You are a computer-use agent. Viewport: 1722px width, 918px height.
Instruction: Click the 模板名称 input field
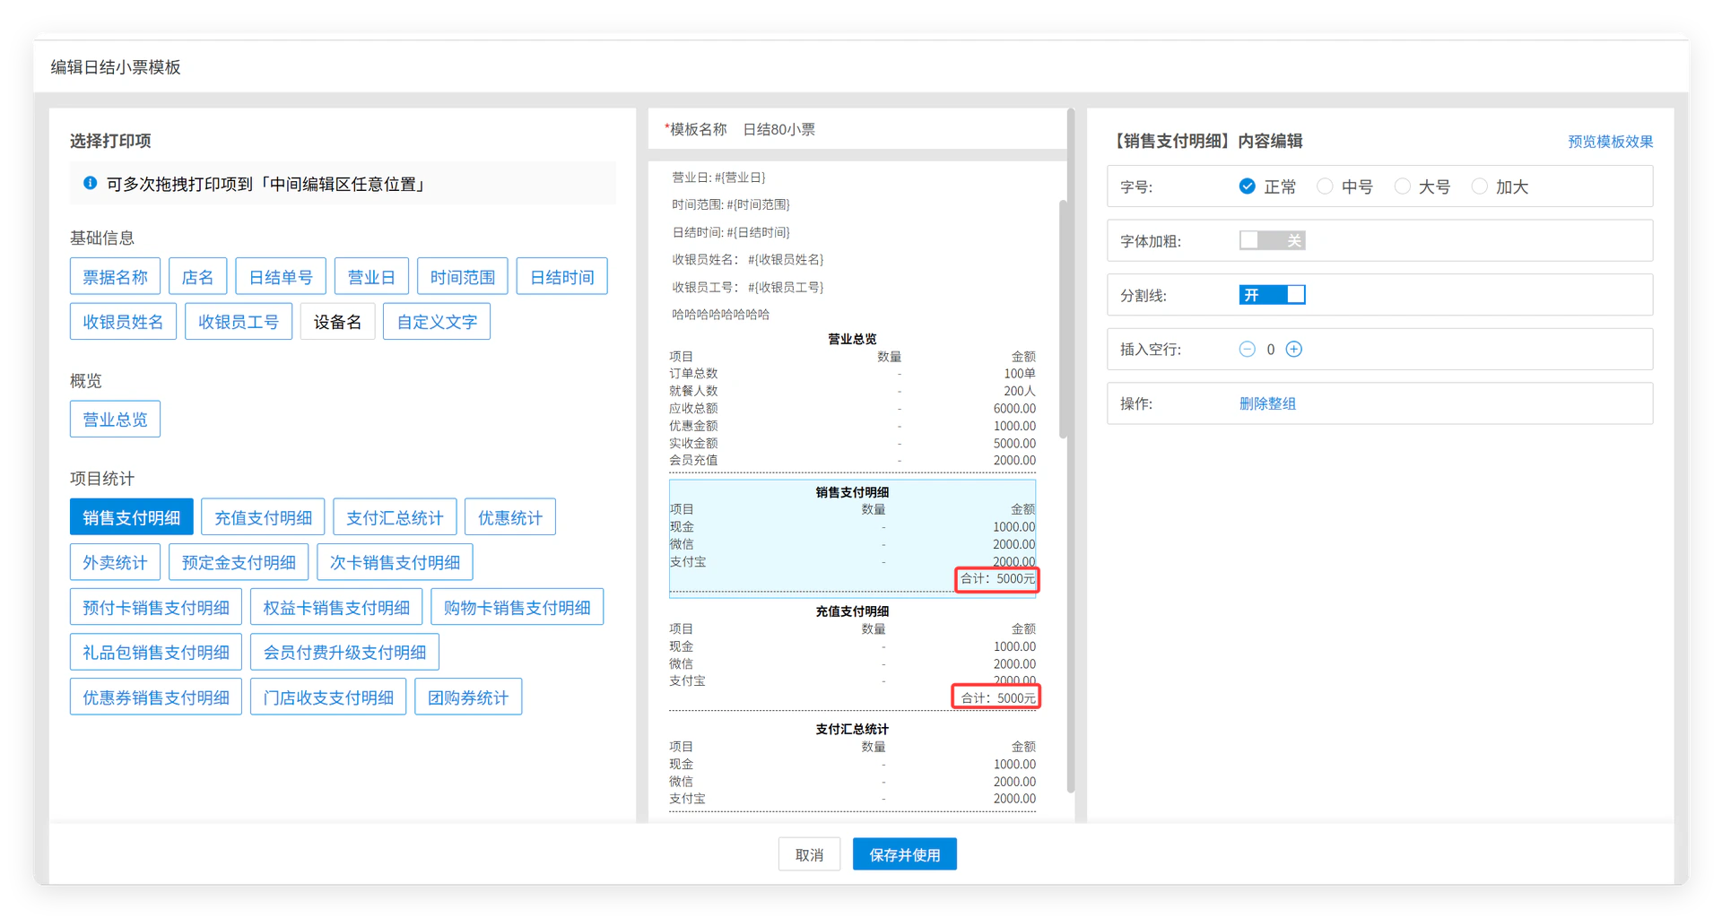(x=897, y=129)
